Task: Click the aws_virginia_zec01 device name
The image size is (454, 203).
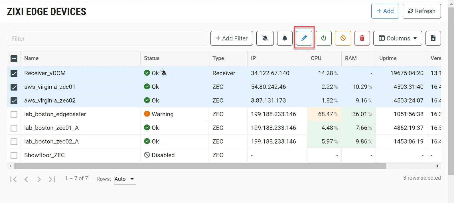Action: click(x=50, y=87)
